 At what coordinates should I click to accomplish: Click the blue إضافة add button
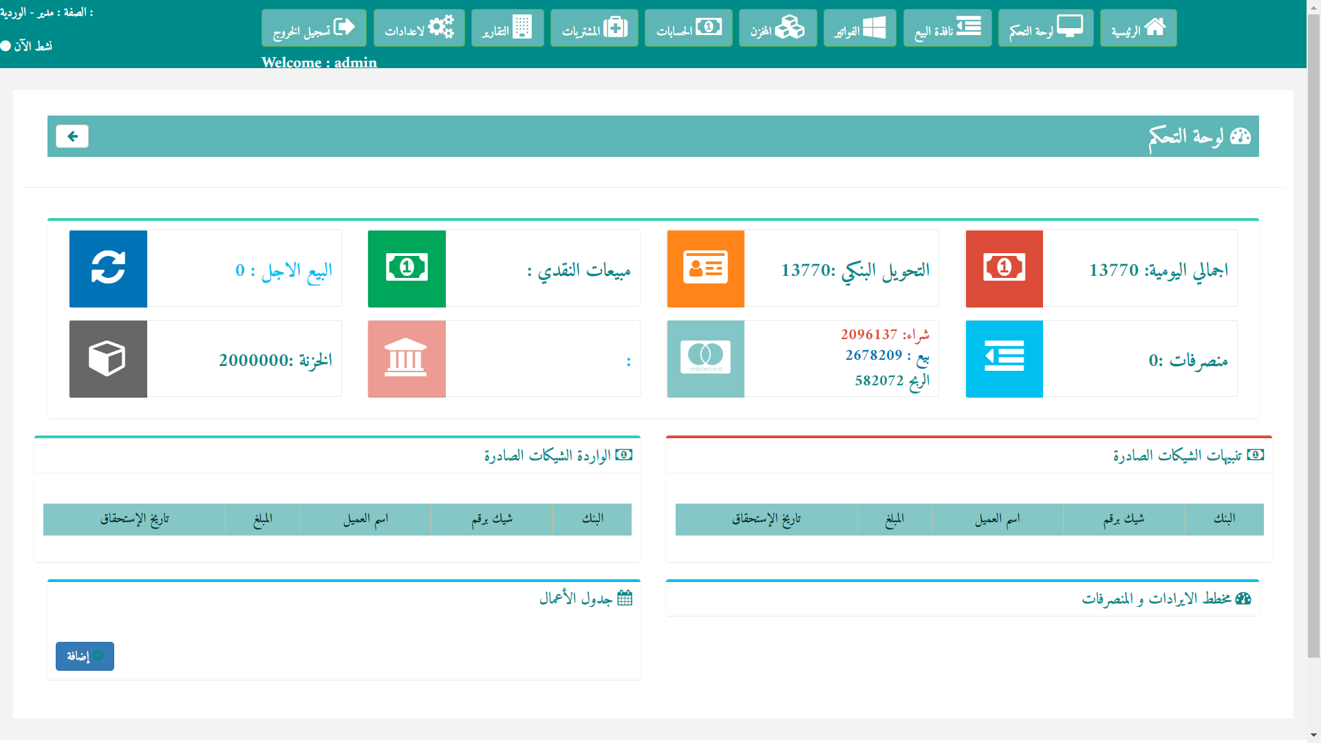[85, 656]
